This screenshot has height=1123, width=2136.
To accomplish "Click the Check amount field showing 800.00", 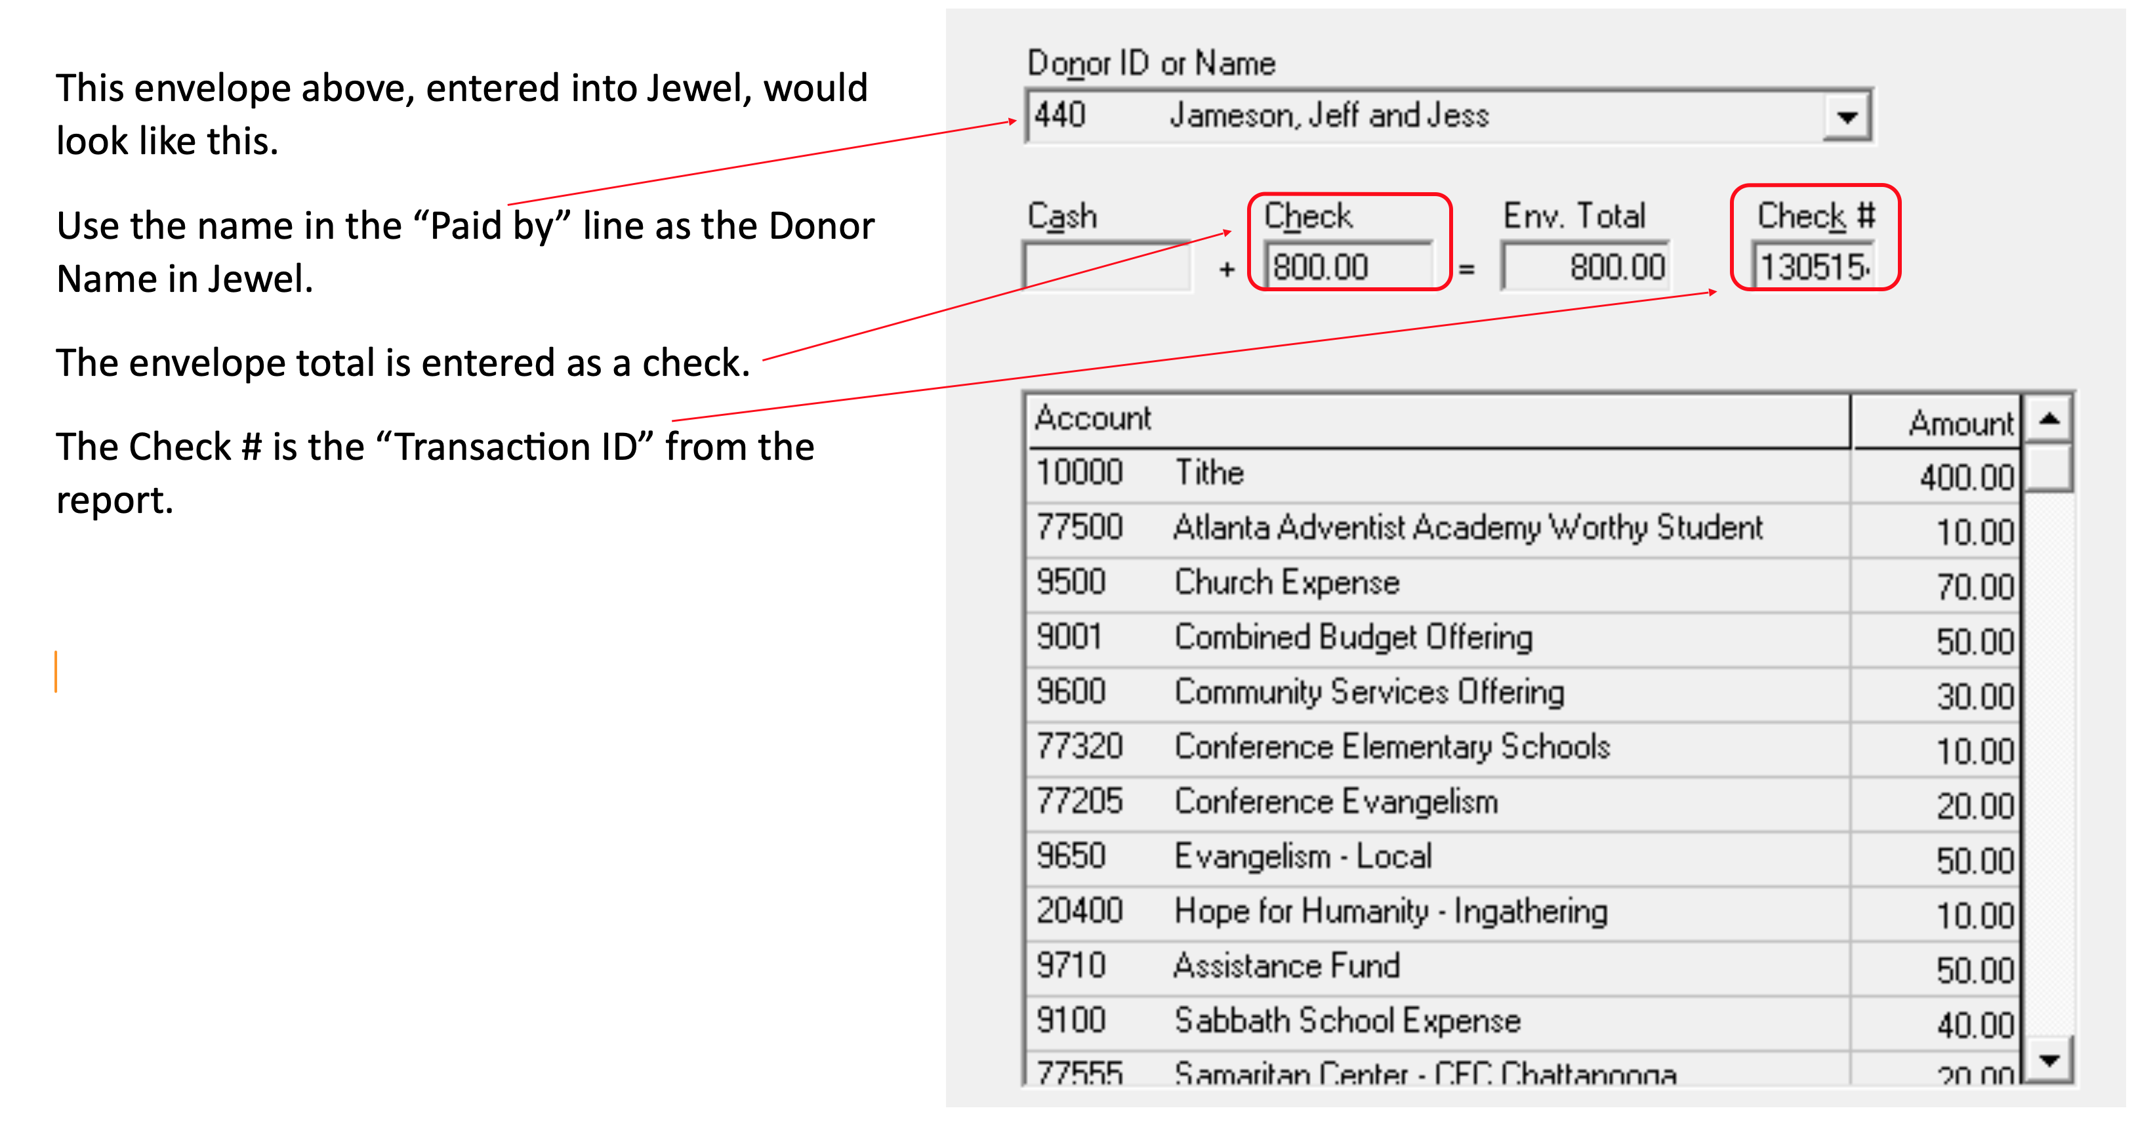I will 1350,267.
